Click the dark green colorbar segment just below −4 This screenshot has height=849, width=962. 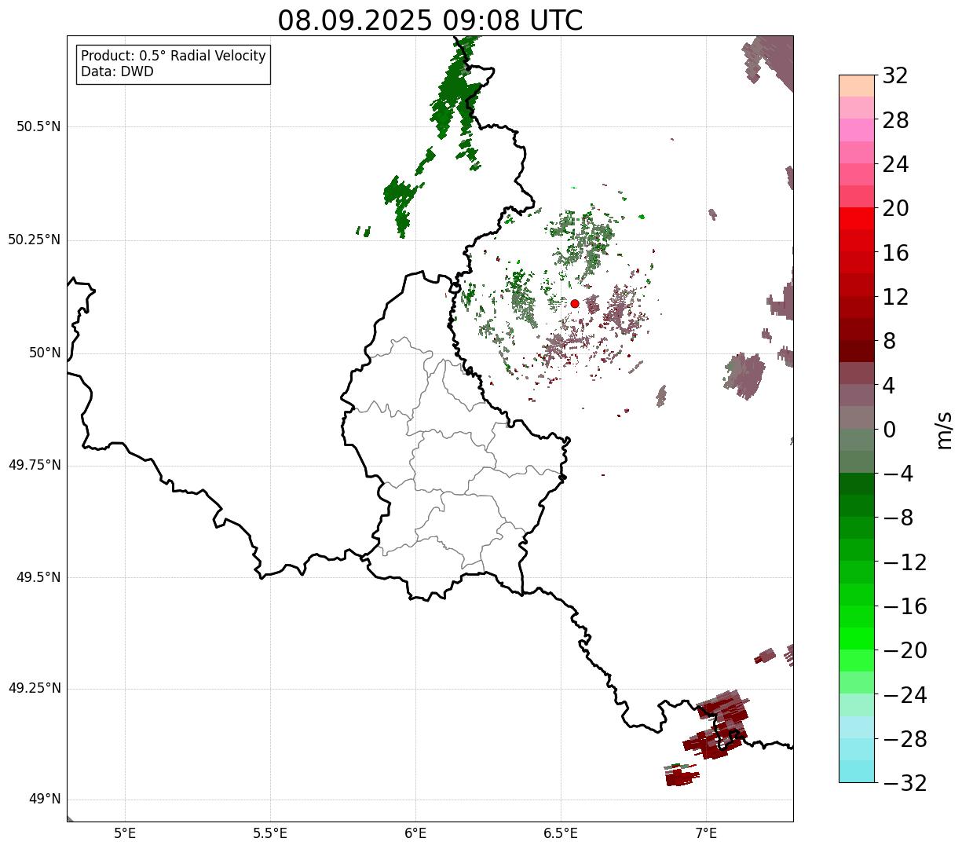pyautogui.click(x=857, y=484)
